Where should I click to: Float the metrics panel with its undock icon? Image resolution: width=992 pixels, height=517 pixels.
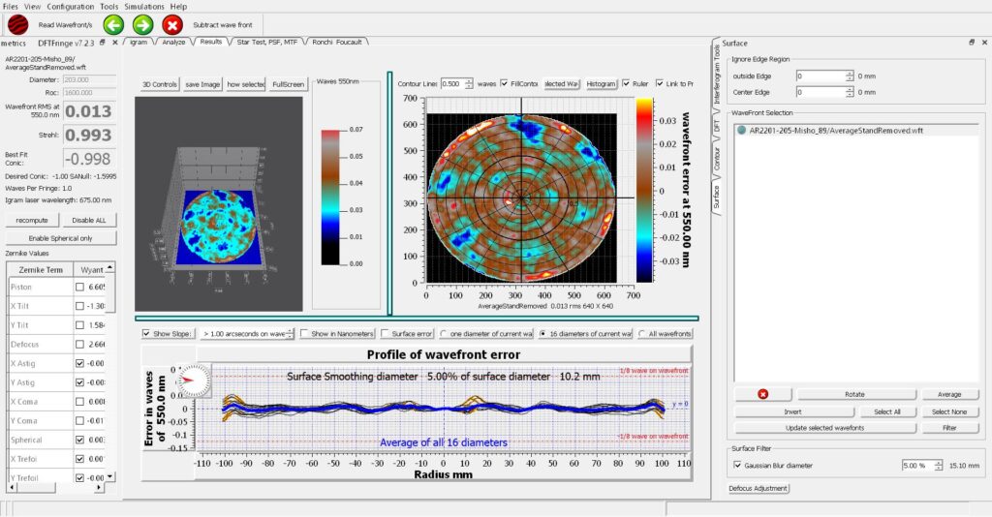click(103, 43)
